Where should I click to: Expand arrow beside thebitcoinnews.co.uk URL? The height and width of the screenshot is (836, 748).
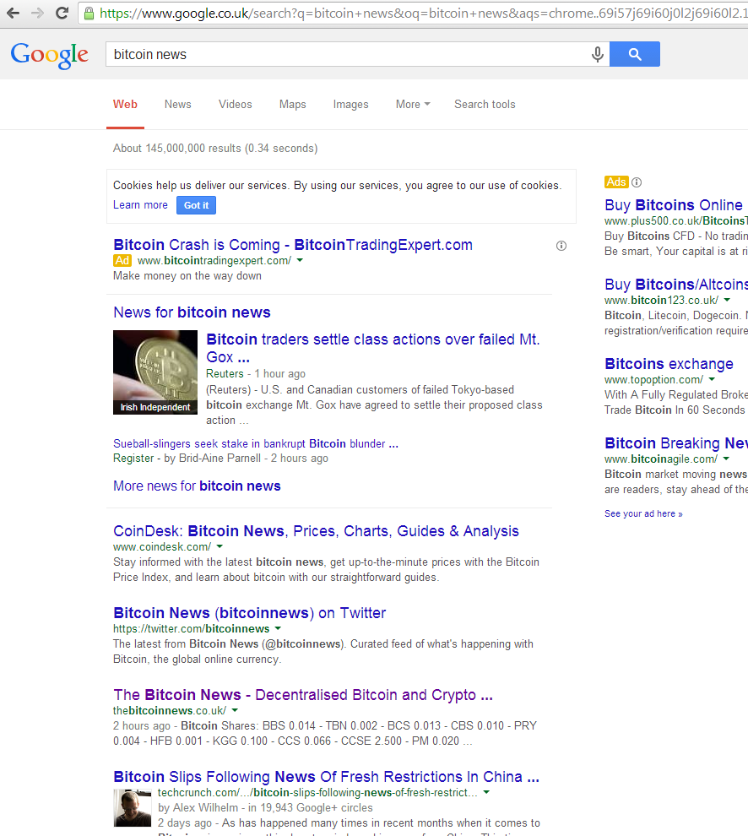235,710
